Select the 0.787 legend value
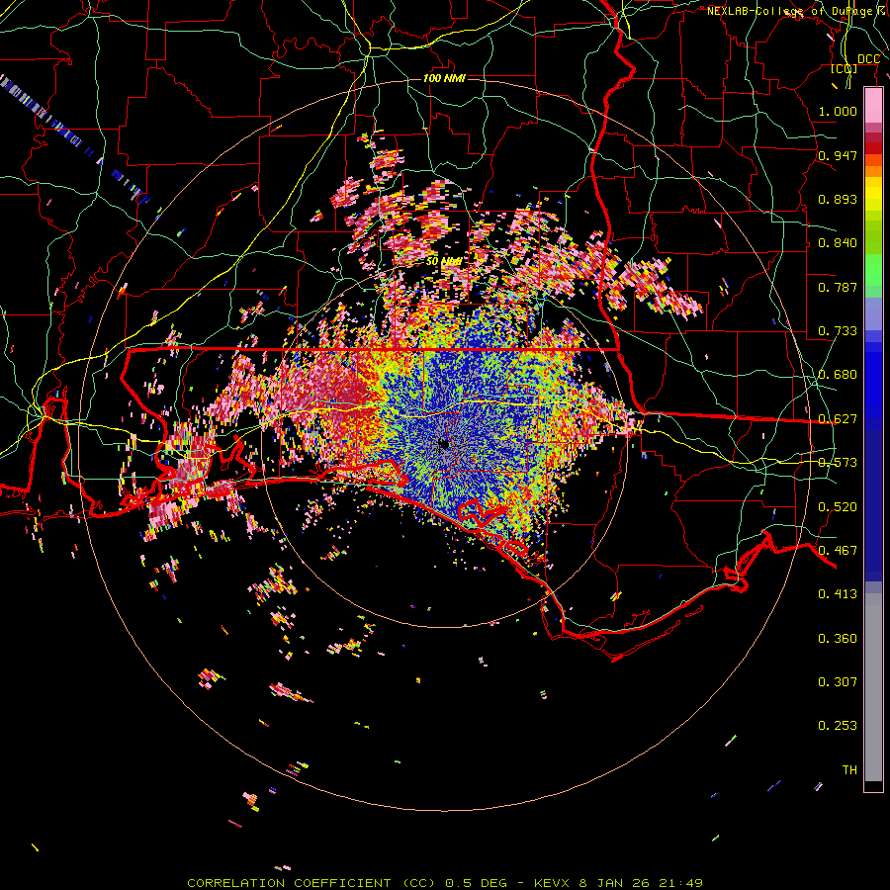This screenshot has height=890, width=890. click(x=838, y=287)
